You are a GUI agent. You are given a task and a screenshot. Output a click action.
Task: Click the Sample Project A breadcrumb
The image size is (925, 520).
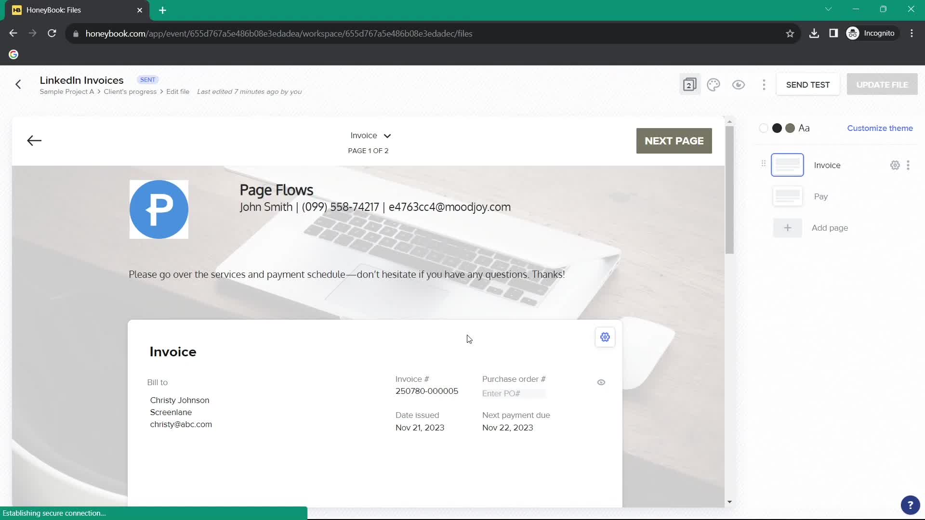67,91
